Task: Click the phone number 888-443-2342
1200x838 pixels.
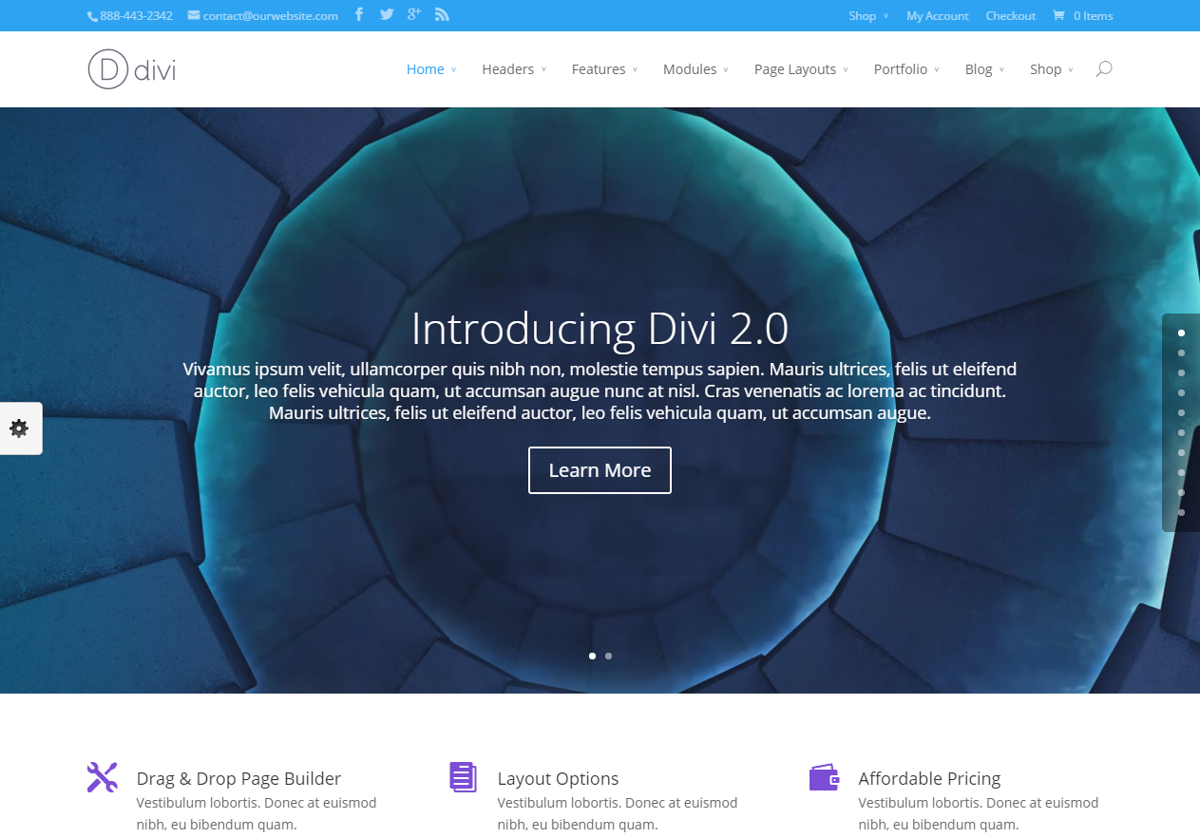Action: [x=136, y=16]
